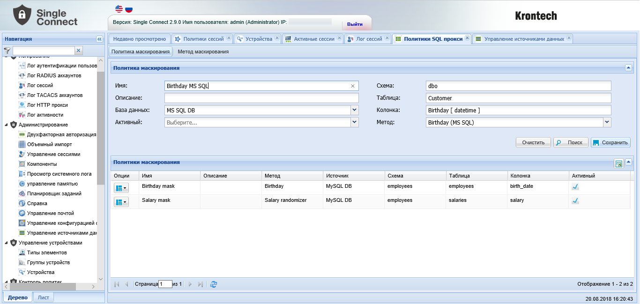This screenshot has width=640, height=304.
Task: Switch language via the Russian flag icon
Action: (x=129, y=9)
